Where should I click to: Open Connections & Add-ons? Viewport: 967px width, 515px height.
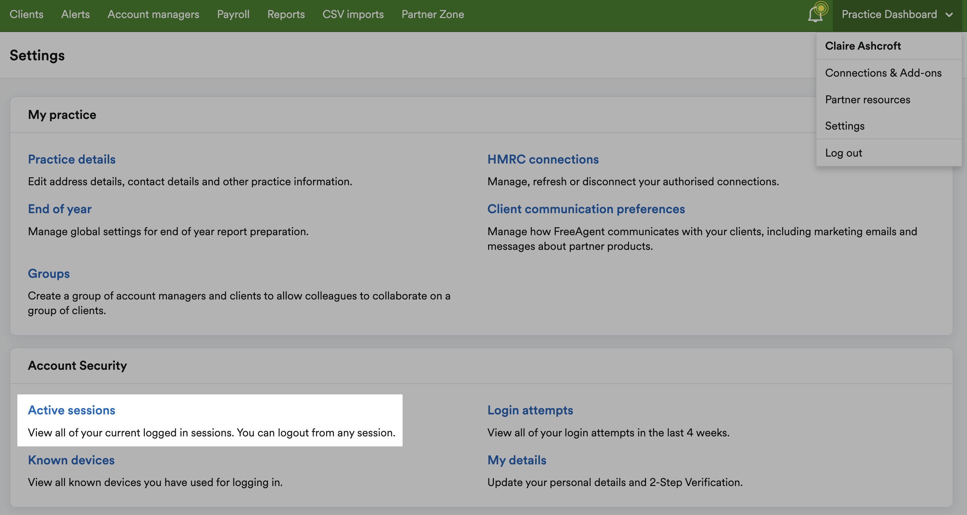(883, 73)
